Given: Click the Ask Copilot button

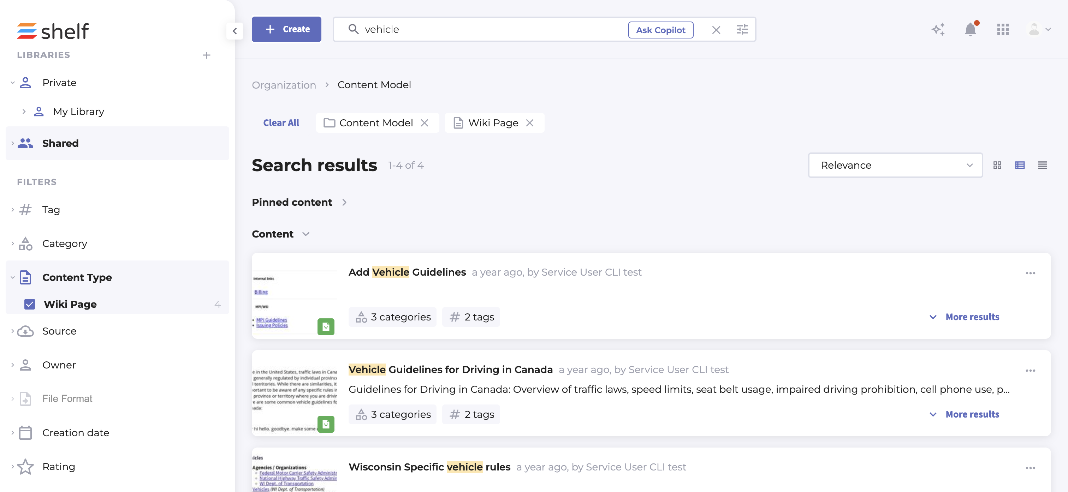Looking at the screenshot, I should click(660, 30).
